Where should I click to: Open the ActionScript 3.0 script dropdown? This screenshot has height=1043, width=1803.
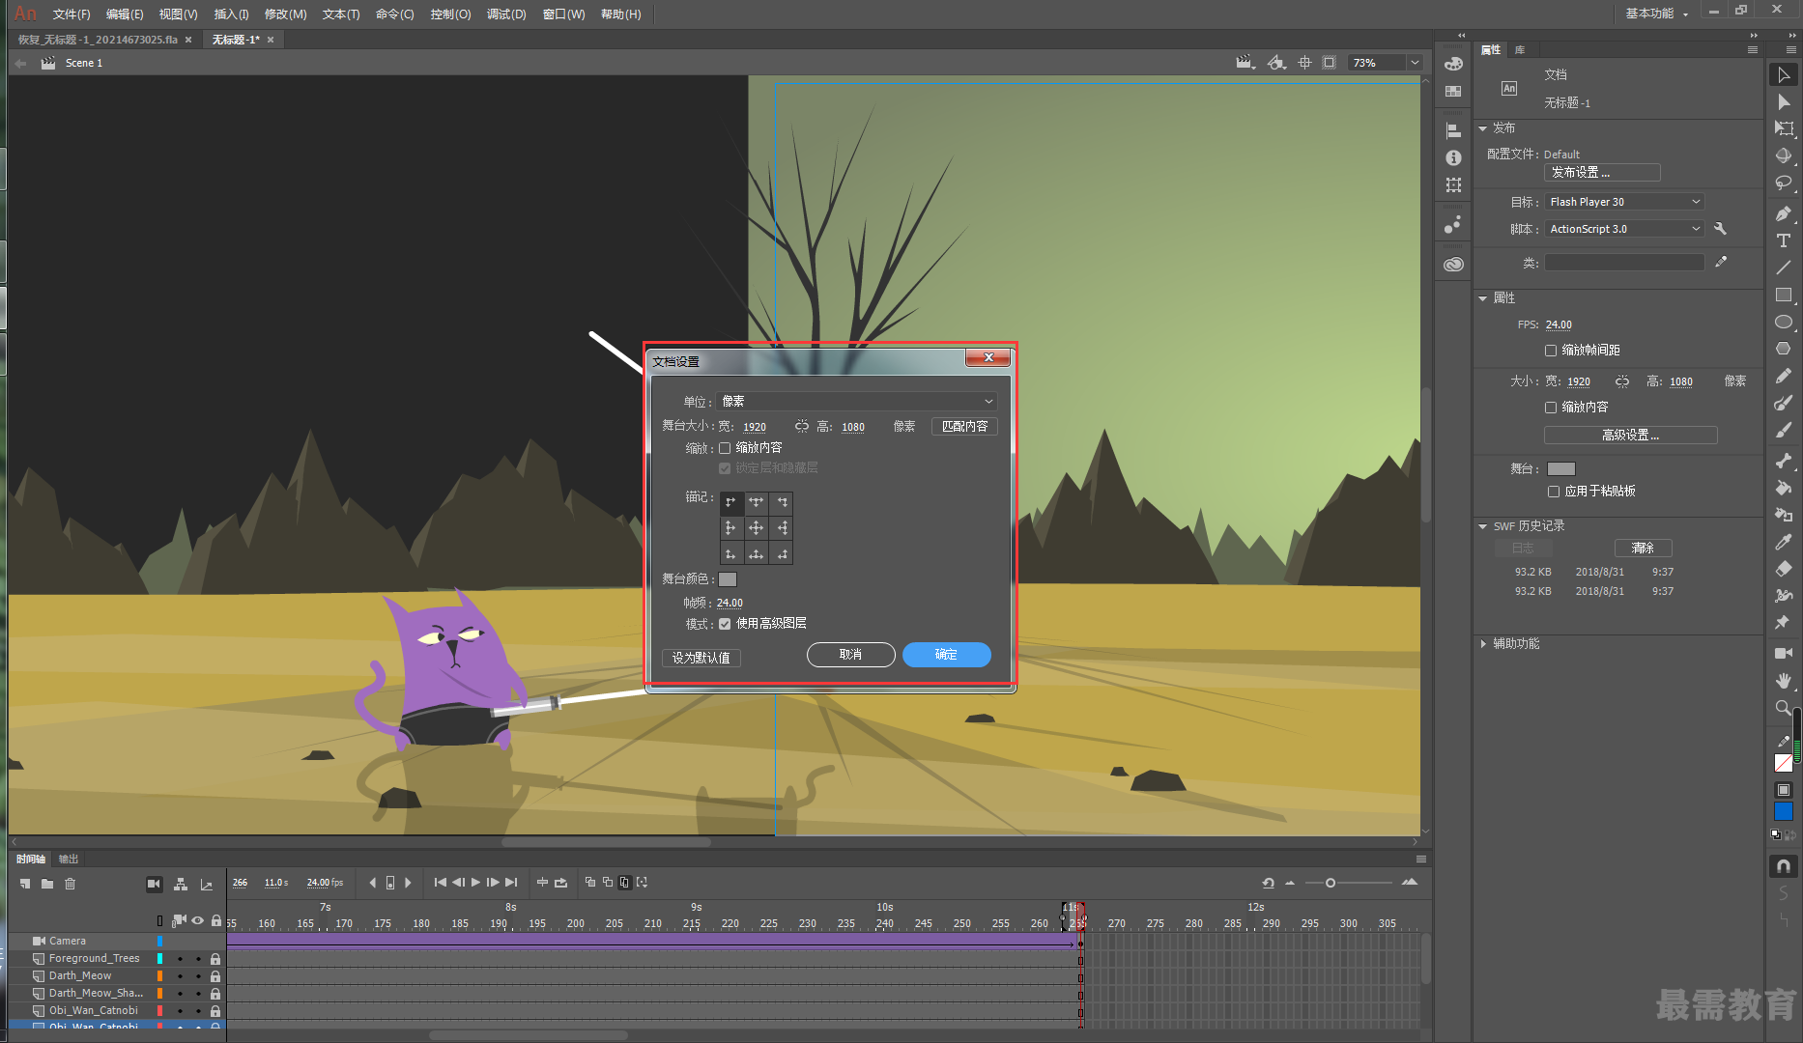pyautogui.click(x=1624, y=229)
